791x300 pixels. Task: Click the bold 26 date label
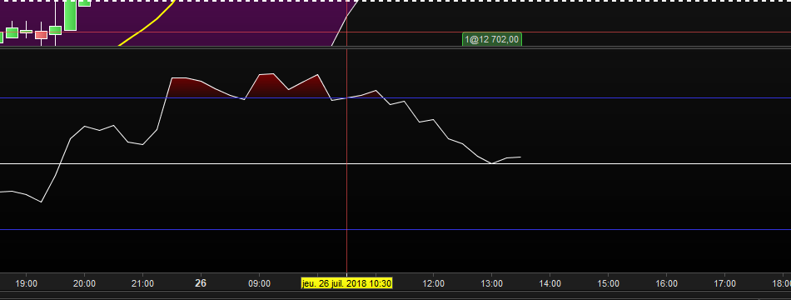click(201, 283)
